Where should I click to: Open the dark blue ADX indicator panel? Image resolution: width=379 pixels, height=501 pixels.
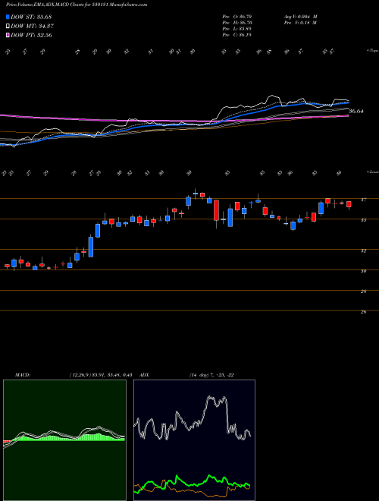click(x=194, y=440)
